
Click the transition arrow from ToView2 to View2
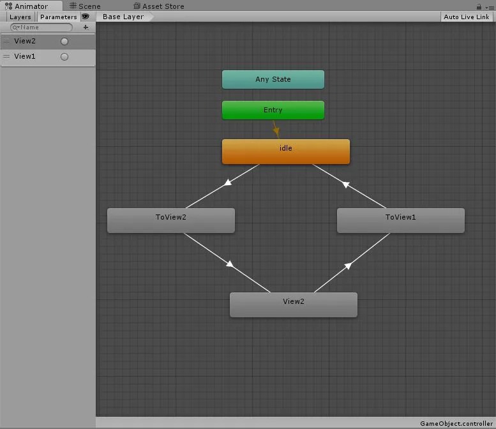[229, 263]
